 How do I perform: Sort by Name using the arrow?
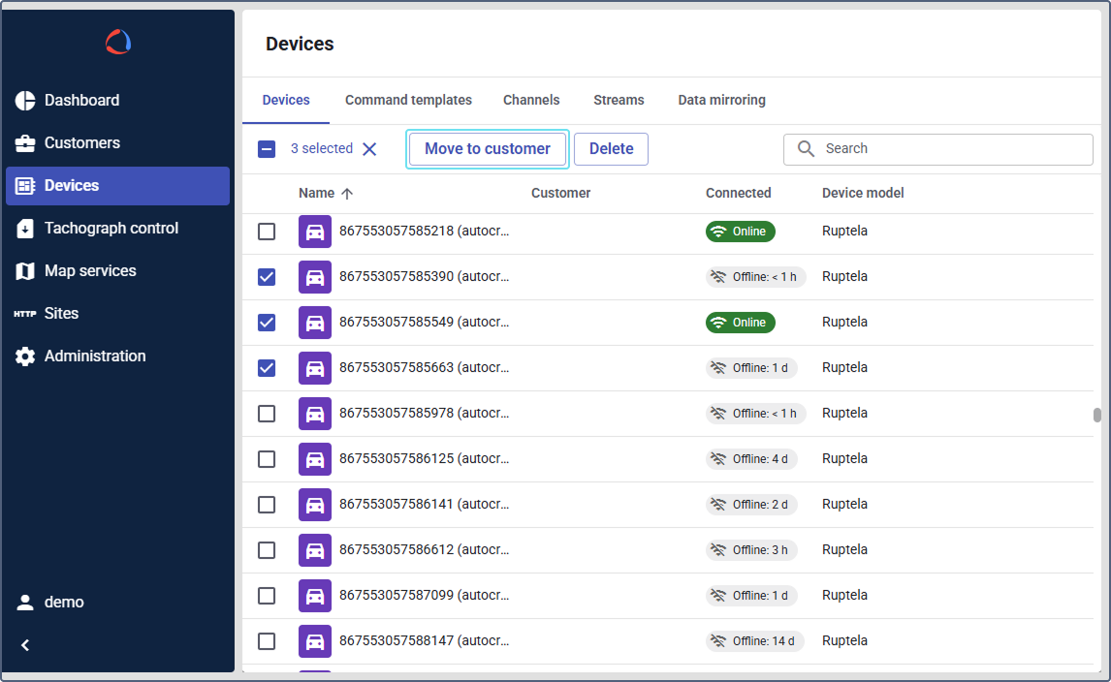pos(347,194)
